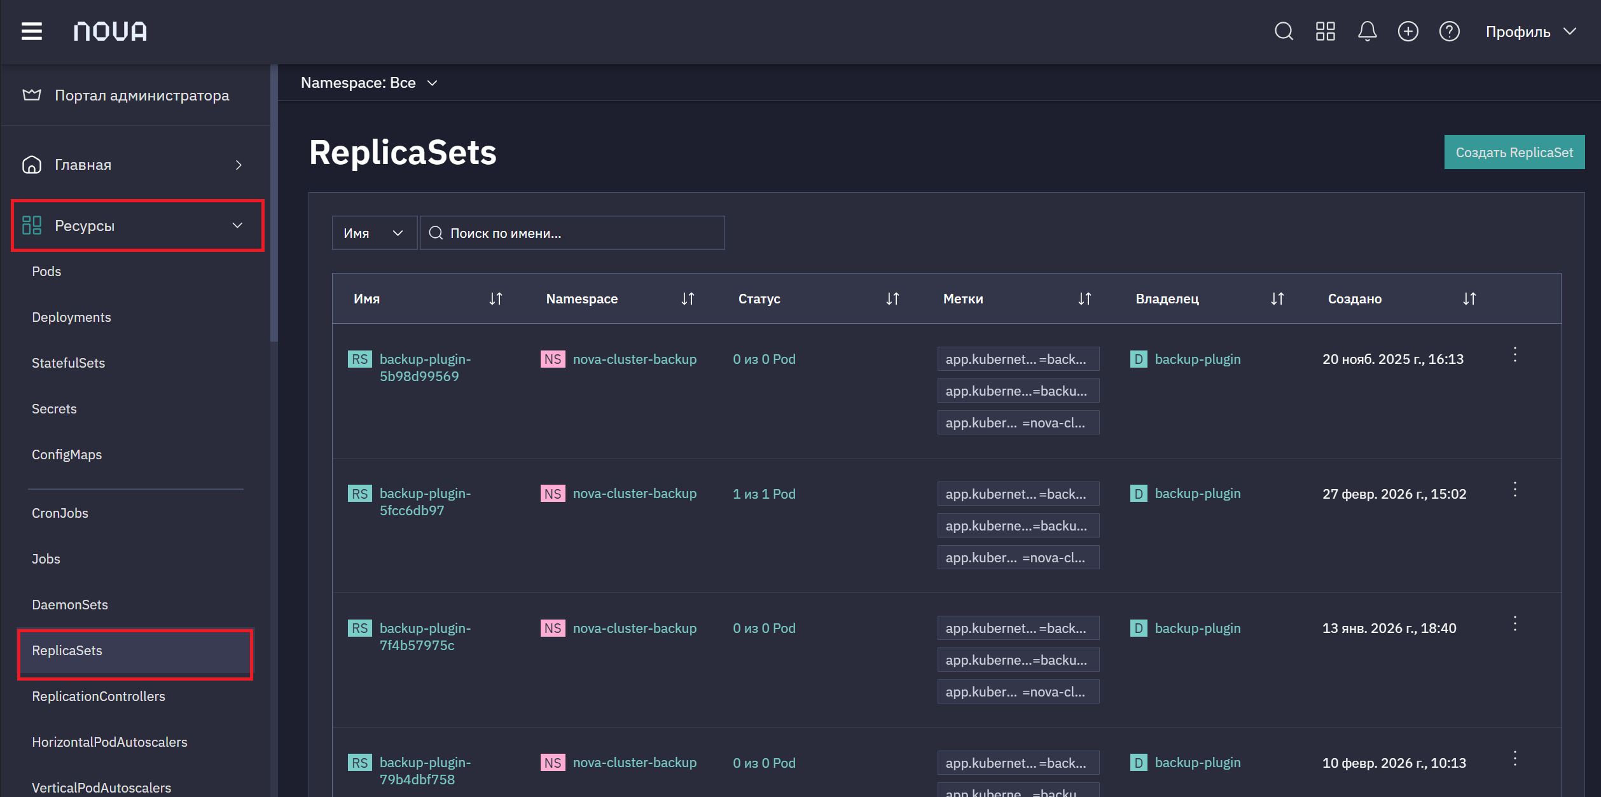
Task: Open backup-plugin-5b98d99569 ReplicaSet
Action: 425,368
